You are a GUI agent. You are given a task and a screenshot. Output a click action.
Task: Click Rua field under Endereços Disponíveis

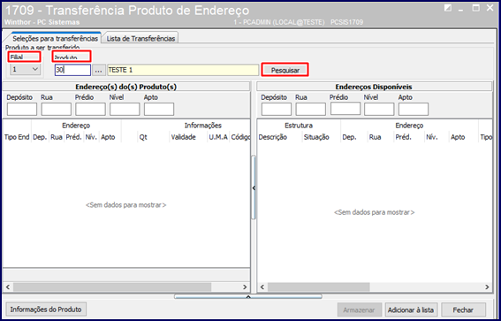[310, 109]
